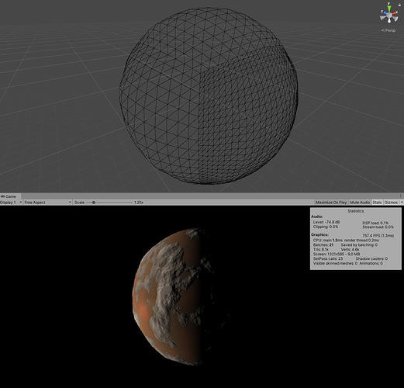Click the center cube of the orientation gizmo
The height and width of the screenshot is (388, 404).
click(389, 15)
